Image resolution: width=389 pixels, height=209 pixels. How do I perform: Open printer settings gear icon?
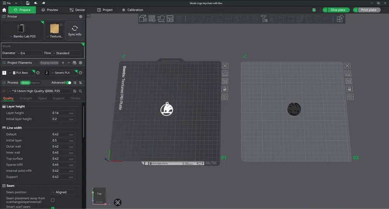tap(81, 17)
